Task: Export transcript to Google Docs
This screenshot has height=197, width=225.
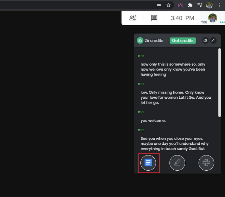Action: pyautogui.click(x=148, y=163)
